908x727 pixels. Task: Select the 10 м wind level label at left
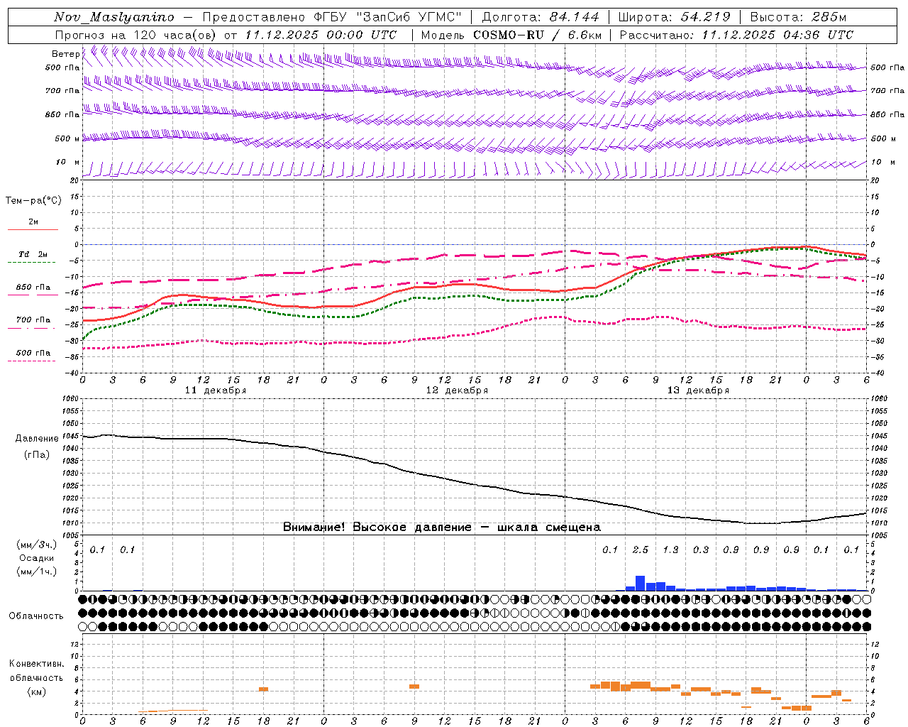67,163
